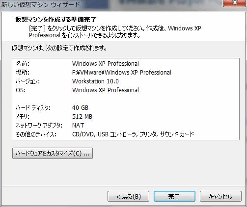Click the その他のデバイス: label
247x207 pixels.
click(x=36, y=134)
